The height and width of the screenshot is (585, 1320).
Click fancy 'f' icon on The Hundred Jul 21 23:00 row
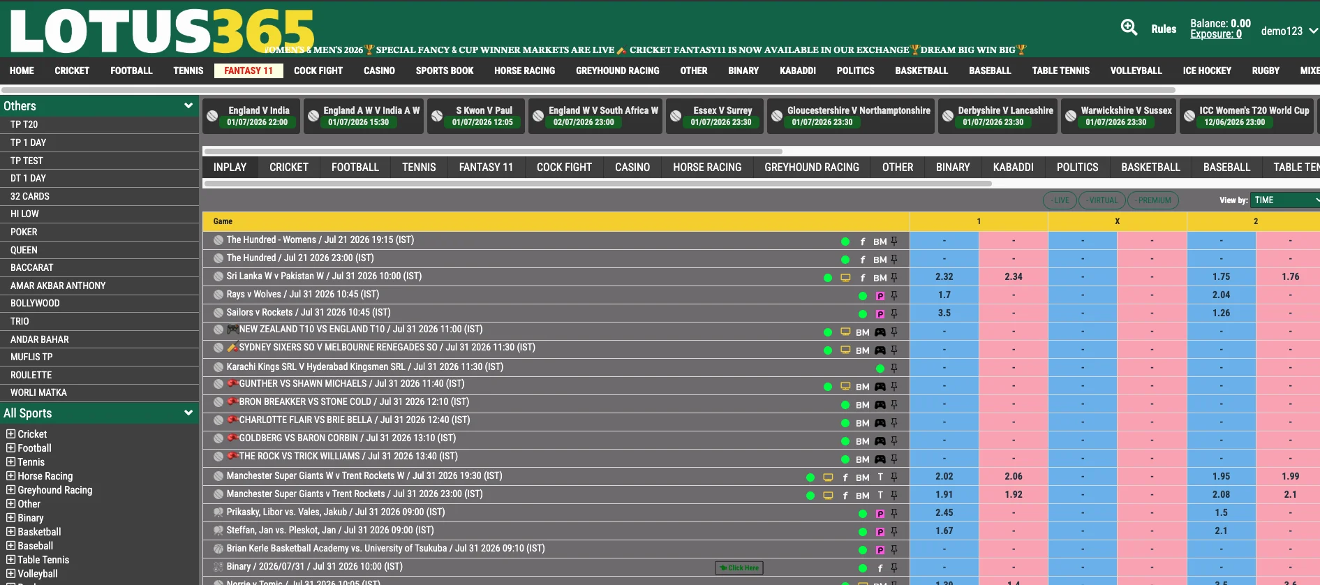click(863, 260)
